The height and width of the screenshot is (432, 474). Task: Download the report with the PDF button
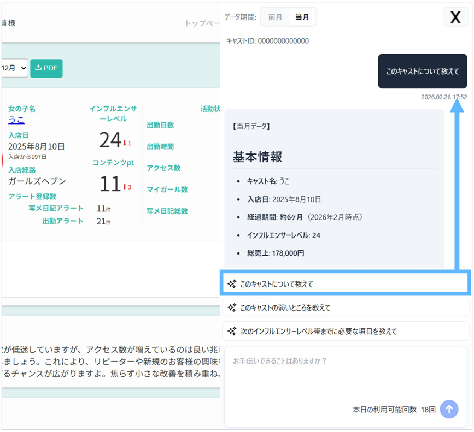click(x=46, y=68)
